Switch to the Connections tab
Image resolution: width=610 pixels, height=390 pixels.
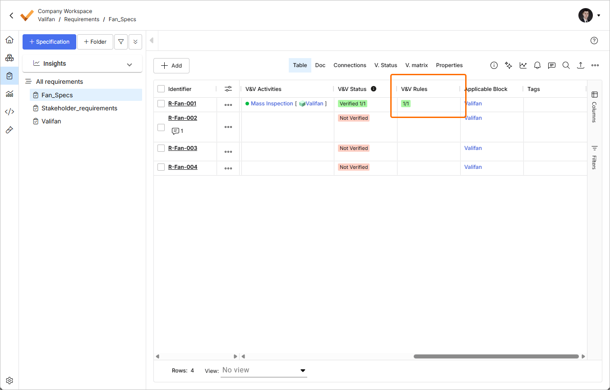tap(350, 65)
